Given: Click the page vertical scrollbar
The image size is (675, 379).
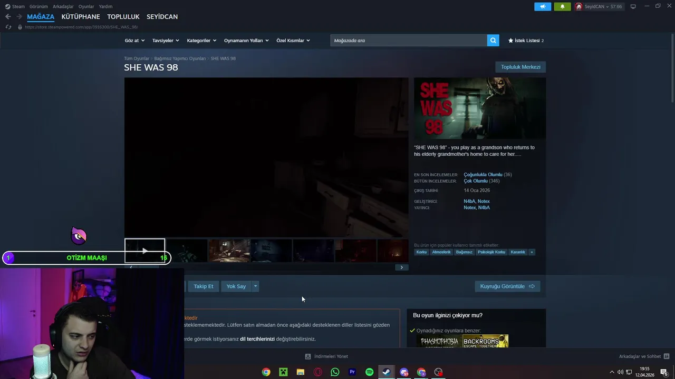Looking at the screenshot, I should tap(672, 68).
